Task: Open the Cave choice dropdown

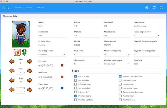Action: tap(147, 26)
